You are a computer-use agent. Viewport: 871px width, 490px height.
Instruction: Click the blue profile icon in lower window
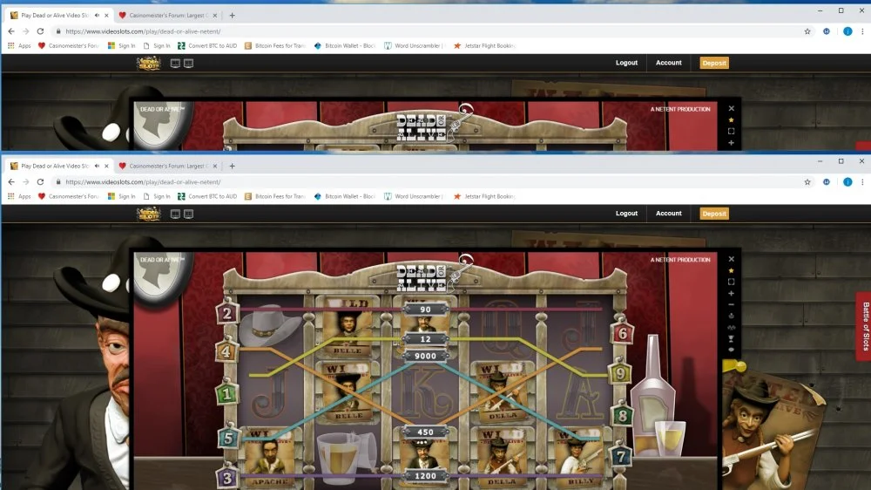pyautogui.click(x=847, y=182)
